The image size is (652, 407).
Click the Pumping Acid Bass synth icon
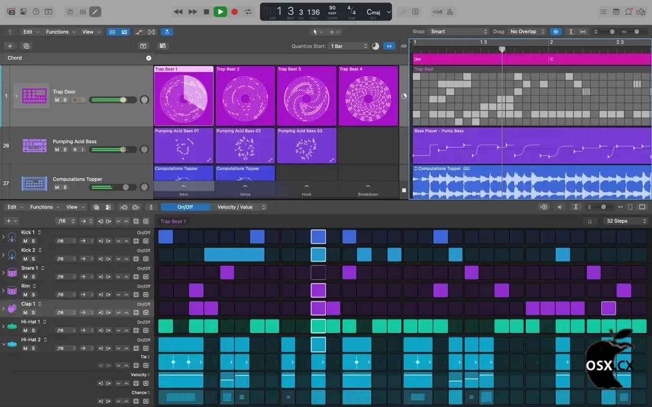[x=34, y=146]
